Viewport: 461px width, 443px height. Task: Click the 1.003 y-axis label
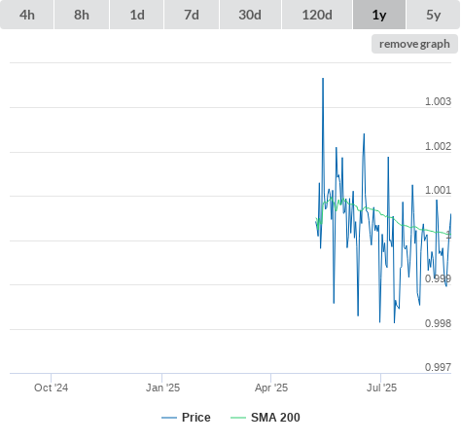click(x=438, y=101)
